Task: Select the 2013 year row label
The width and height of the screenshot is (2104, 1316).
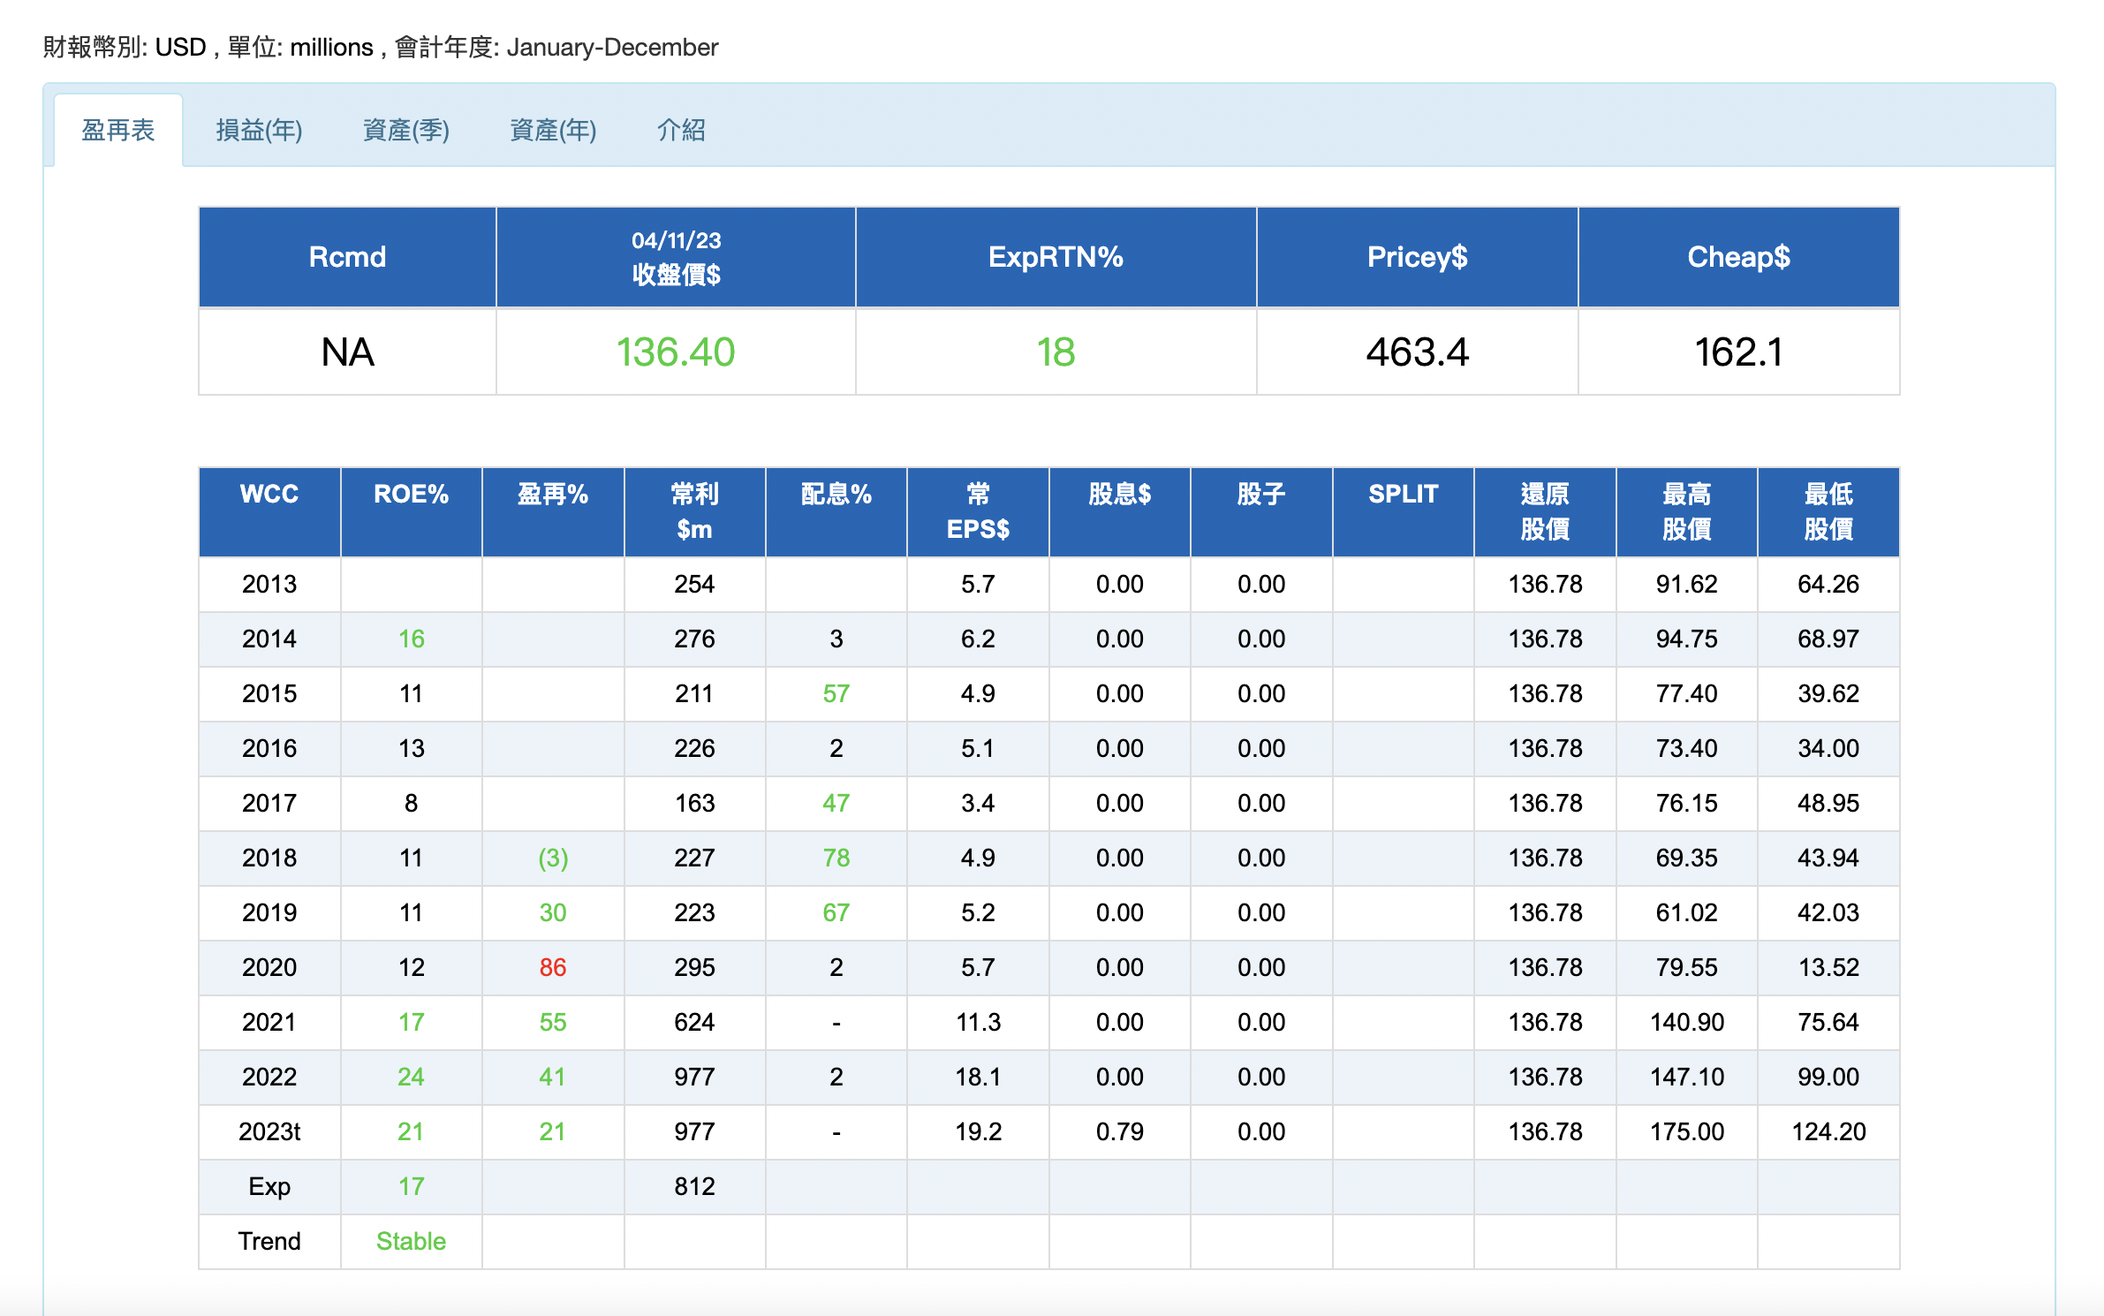Action: pos(269,584)
